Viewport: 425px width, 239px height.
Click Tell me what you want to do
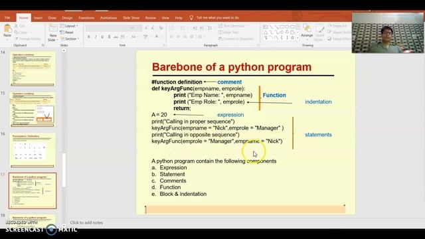coord(218,18)
